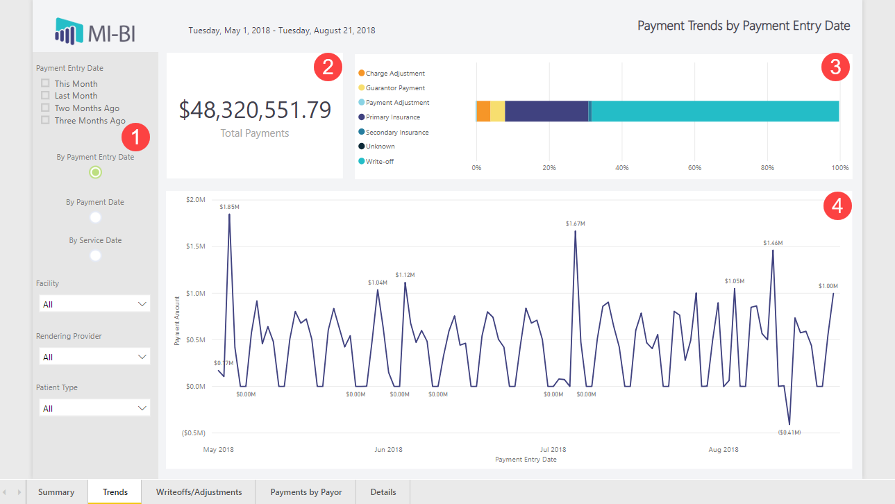The width and height of the screenshot is (895, 504).
Task: Check the This Month checkbox
Action: pos(46,83)
